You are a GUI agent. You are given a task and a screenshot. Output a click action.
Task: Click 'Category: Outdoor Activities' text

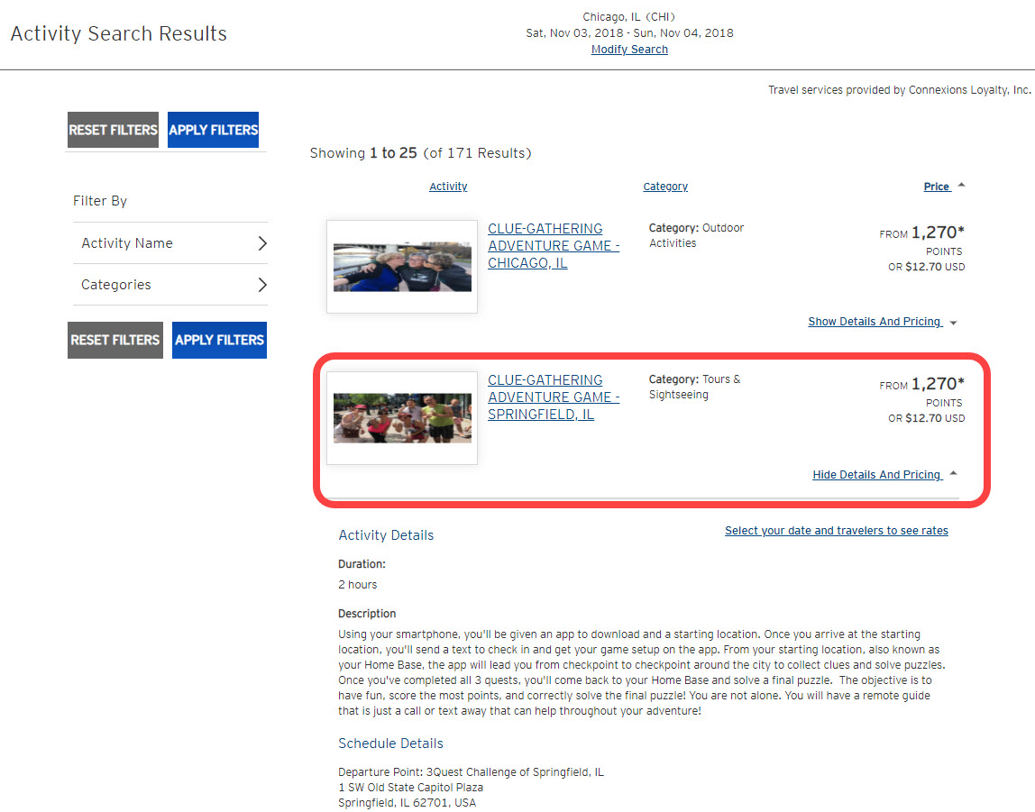[x=696, y=235]
